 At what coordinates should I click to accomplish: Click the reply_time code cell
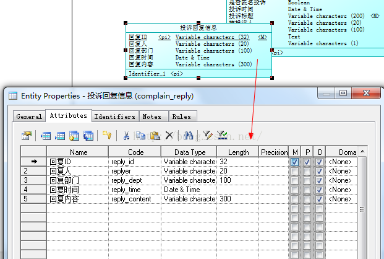(135, 190)
